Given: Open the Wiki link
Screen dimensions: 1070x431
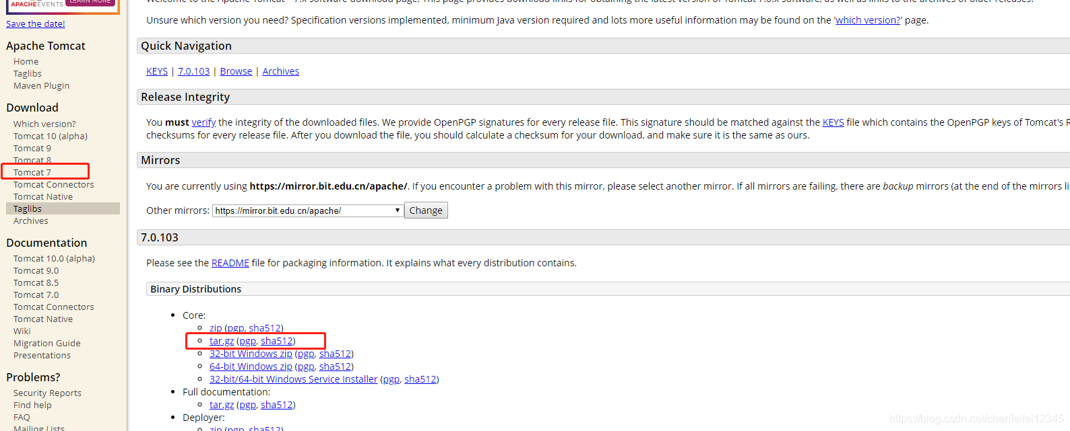Looking at the screenshot, I should [22, 331].
